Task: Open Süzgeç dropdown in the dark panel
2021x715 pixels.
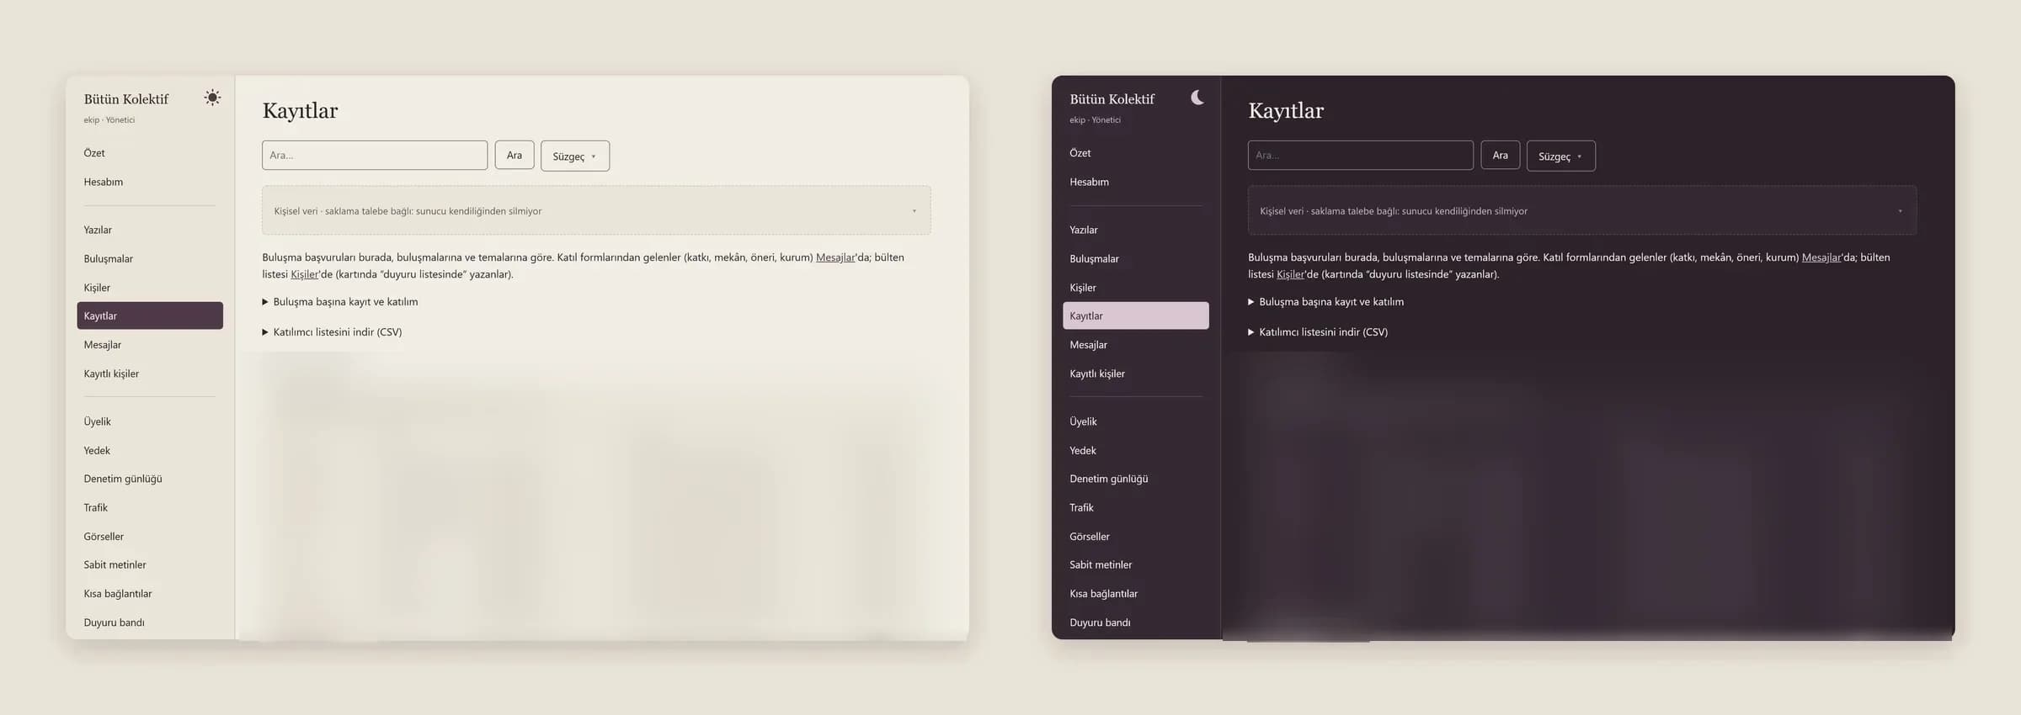Action: point(1560,156)
